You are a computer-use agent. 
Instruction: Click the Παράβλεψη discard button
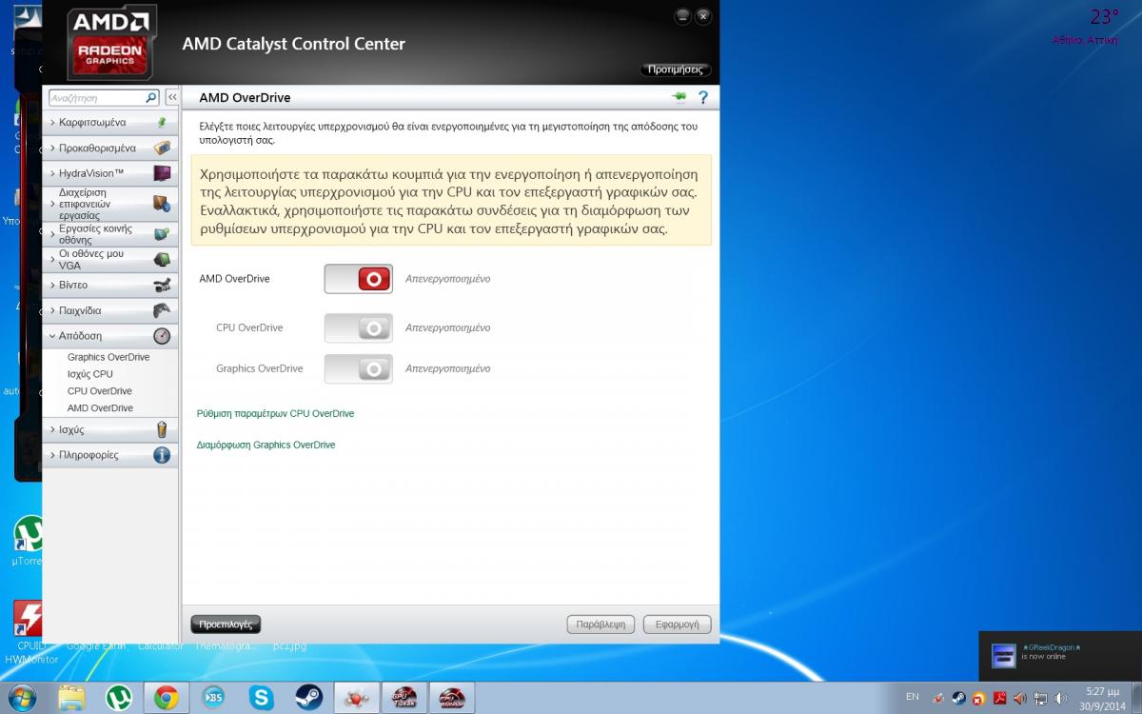click(x=601, y=625)
